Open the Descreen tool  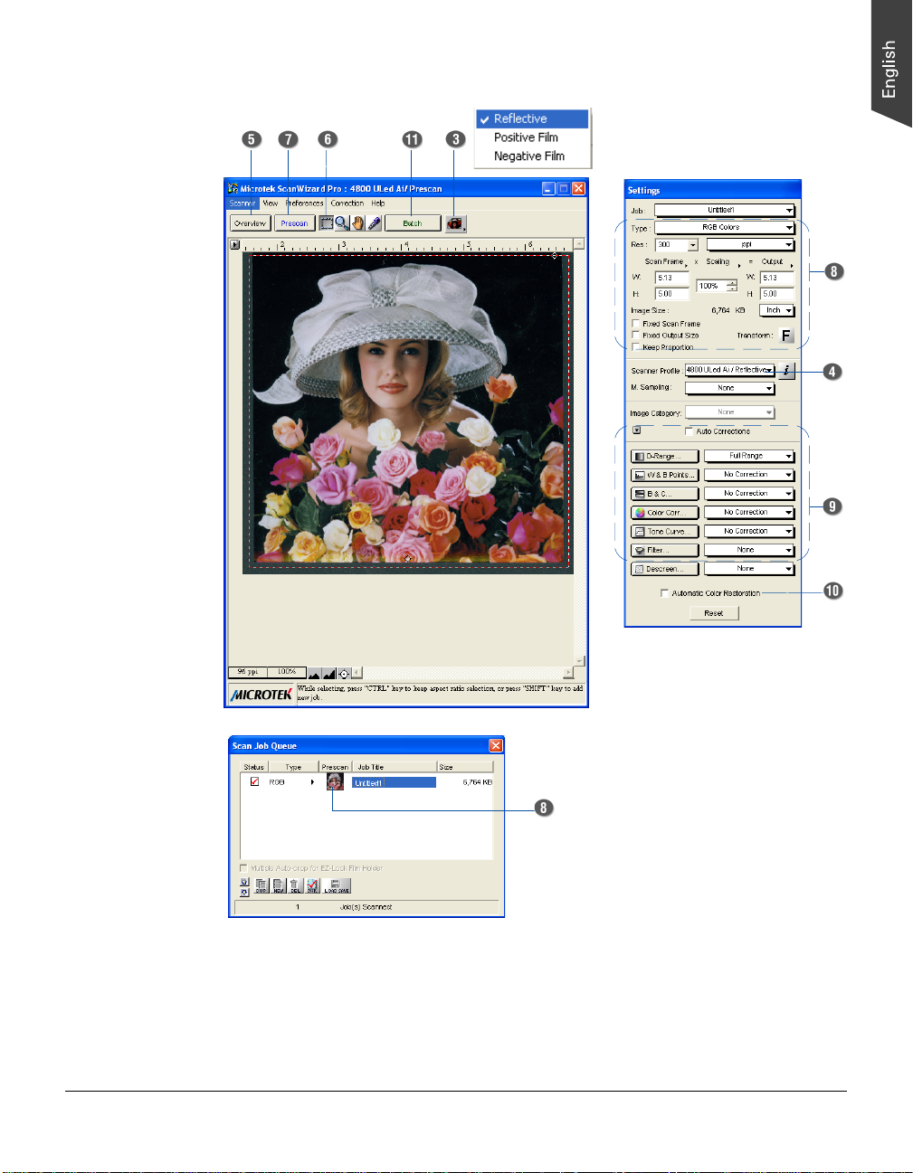(x=664, y=569)
